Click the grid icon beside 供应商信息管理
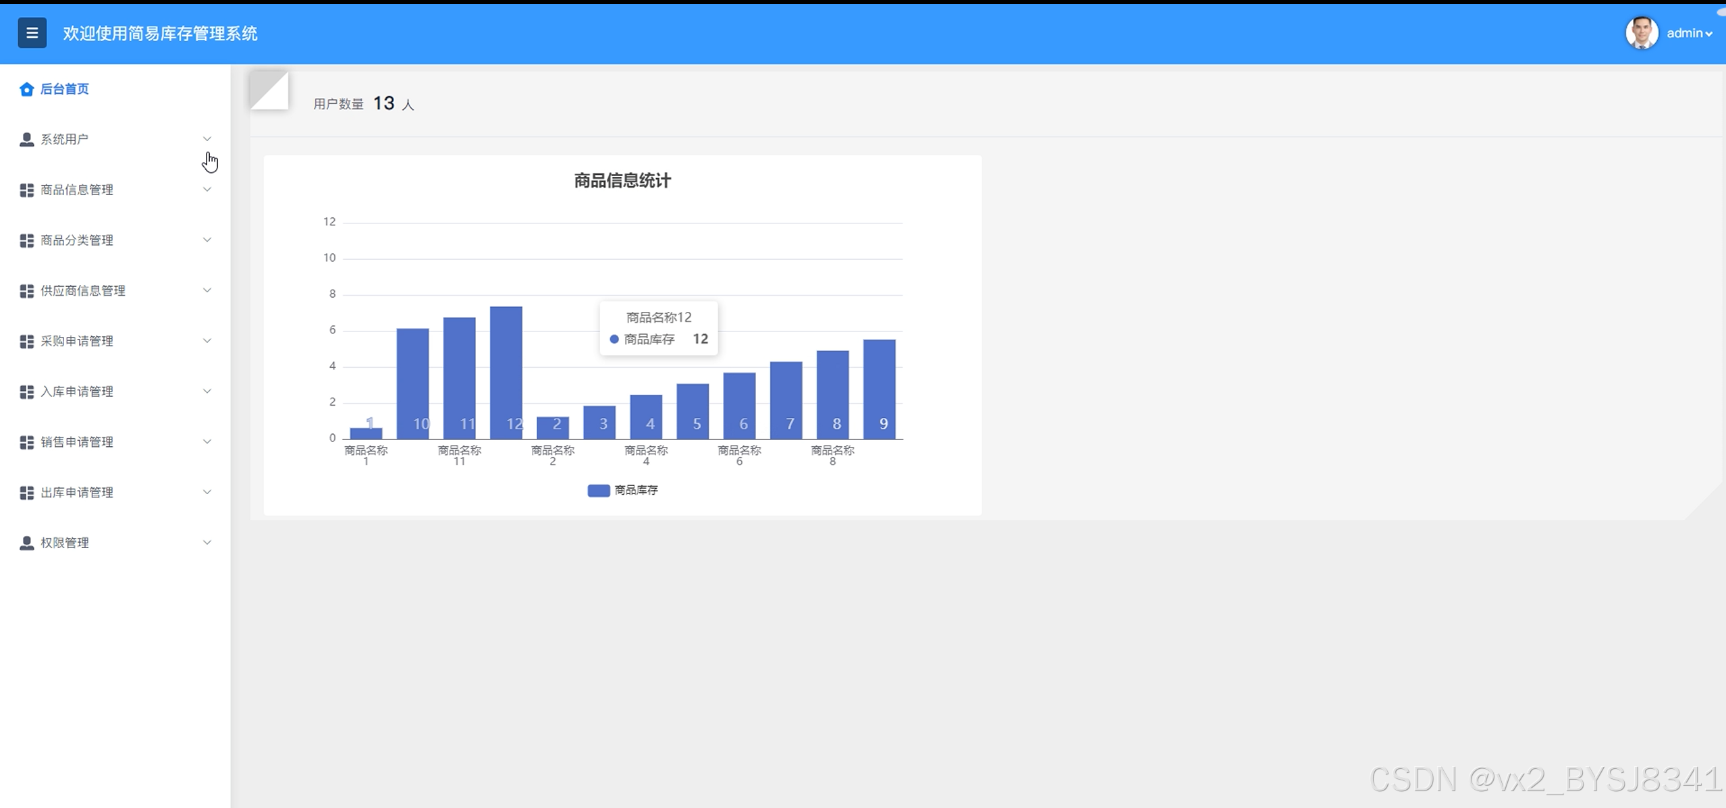This screenshot has width=1726, height=808. click(x=26, y=291)
